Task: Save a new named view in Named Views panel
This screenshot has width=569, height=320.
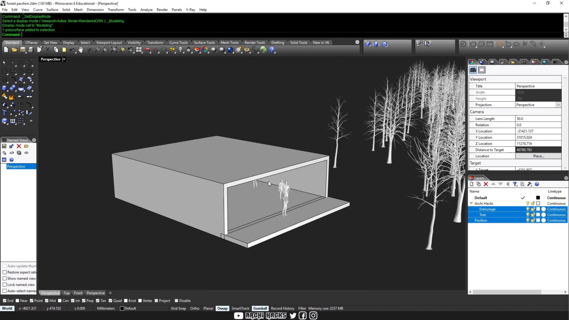Action: pyautogui.click(x=4, y=146)
